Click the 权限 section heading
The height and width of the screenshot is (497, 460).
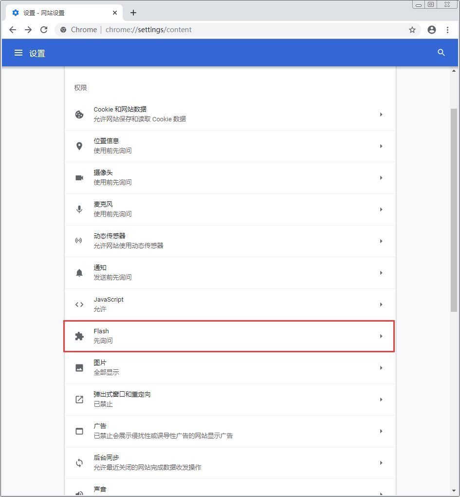coord(80,88)
